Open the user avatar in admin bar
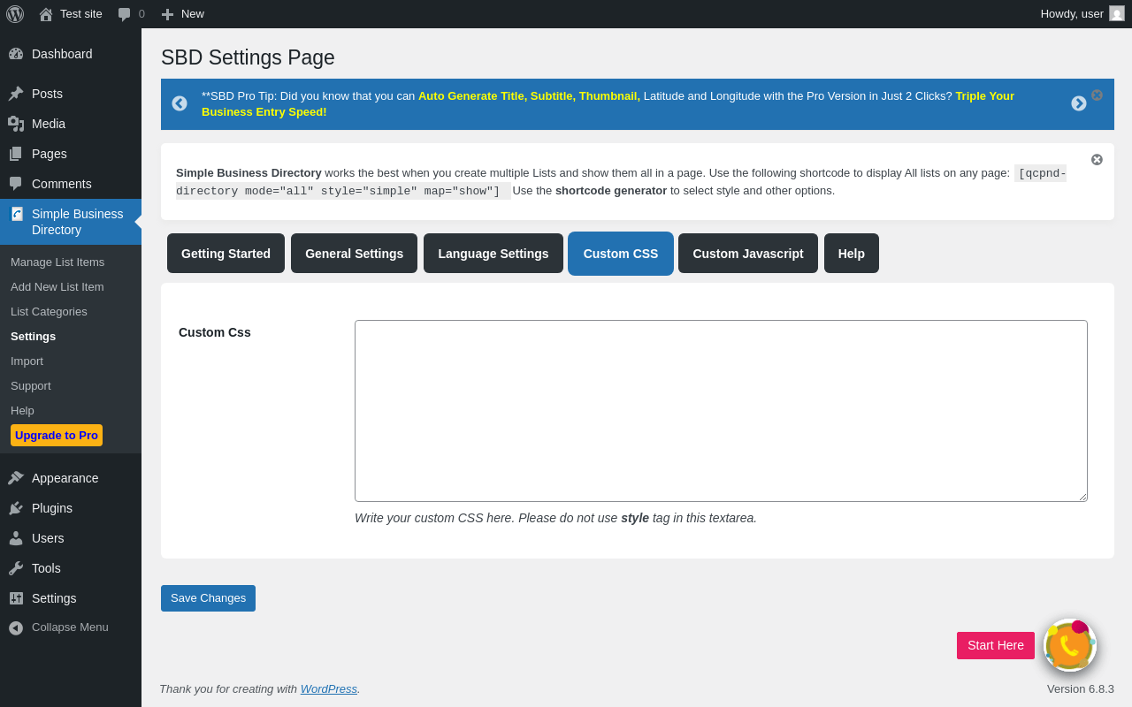Image resolution: width=1132 pixels, height=707 pixels. [x=1117, y=13]
